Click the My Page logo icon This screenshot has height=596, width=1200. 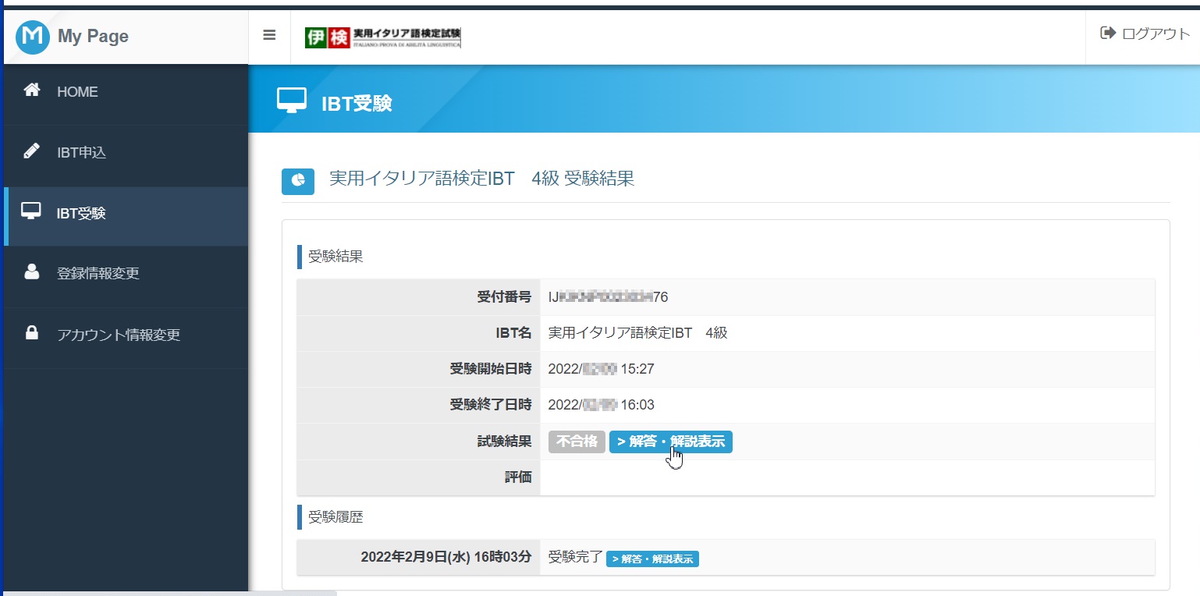tap(32, 37)
